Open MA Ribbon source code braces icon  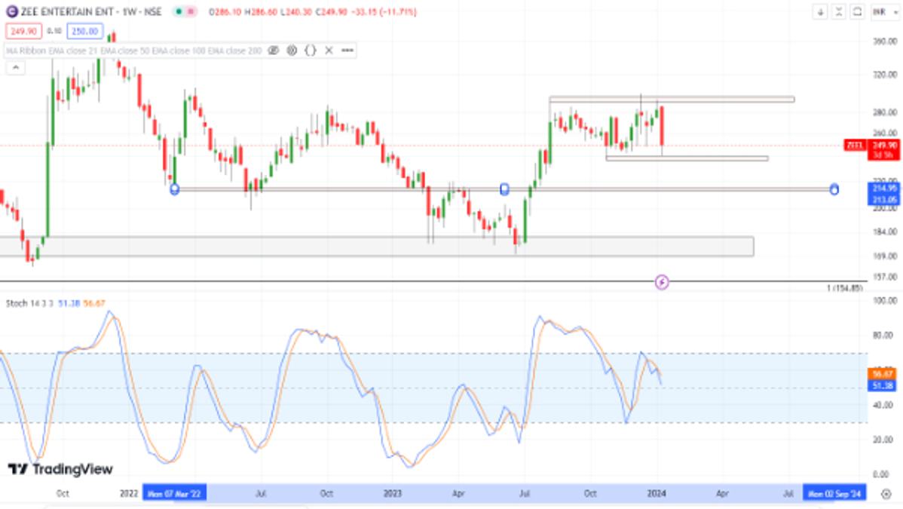(311, 51)
